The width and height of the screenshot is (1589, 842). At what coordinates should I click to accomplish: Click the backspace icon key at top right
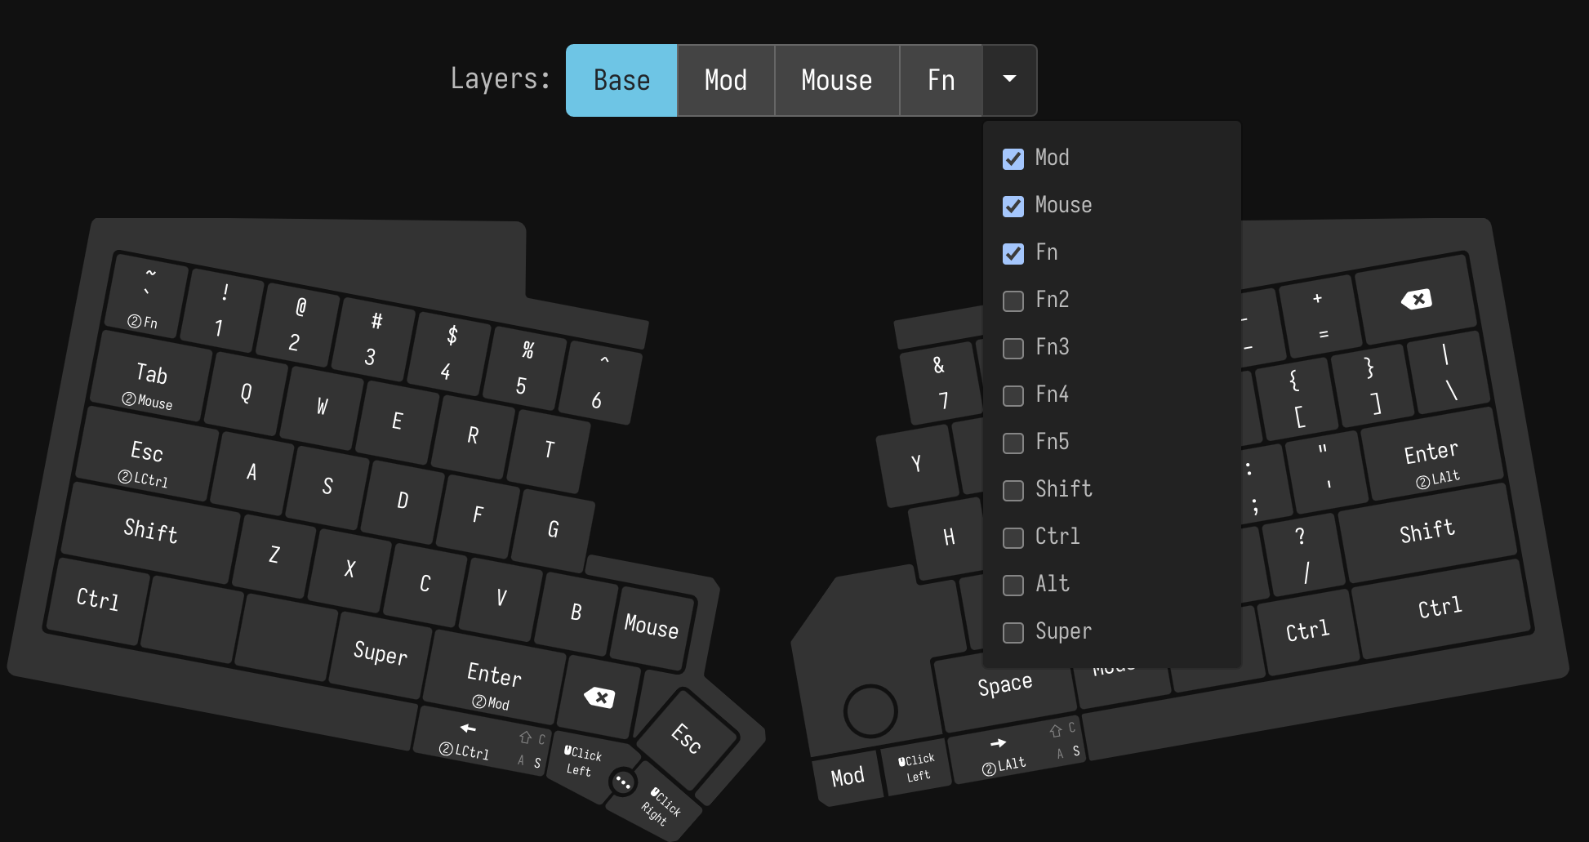tap(1417, 300)
